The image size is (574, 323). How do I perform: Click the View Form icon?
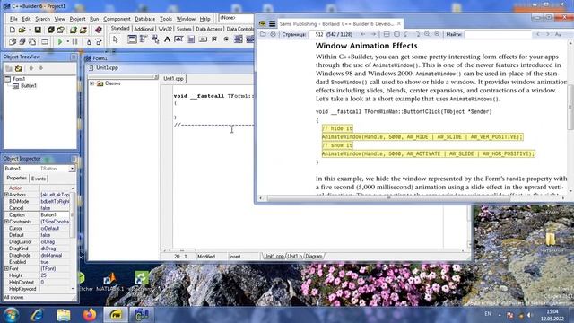coord(22,41)
